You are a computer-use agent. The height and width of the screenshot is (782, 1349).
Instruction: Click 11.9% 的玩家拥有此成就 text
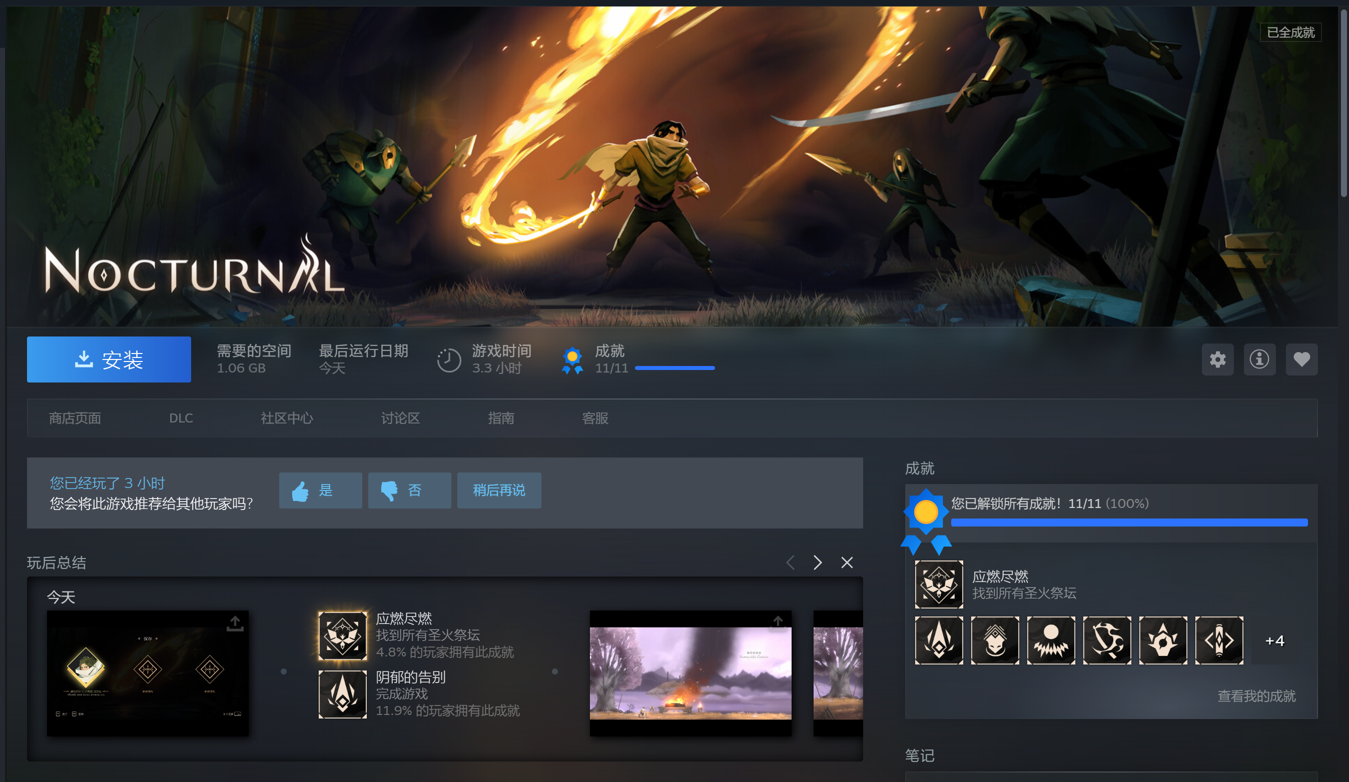(x=447, y=710)
